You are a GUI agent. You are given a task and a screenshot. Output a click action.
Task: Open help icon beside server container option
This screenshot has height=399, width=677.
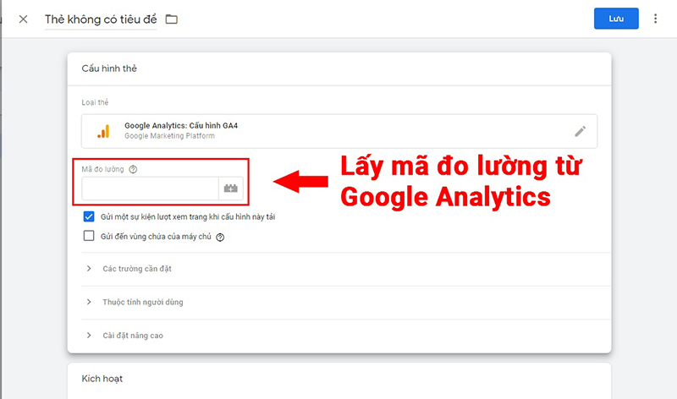tap(220, 238)
